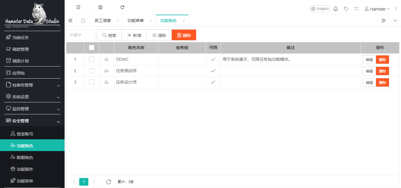Open the notification bell

[x=336, y=9]
